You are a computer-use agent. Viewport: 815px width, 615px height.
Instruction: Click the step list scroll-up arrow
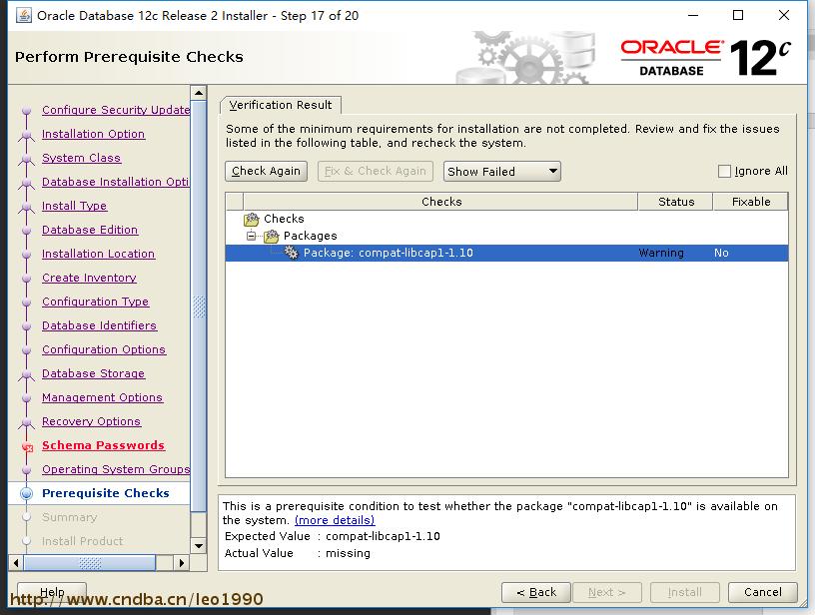tap(199, 93)
